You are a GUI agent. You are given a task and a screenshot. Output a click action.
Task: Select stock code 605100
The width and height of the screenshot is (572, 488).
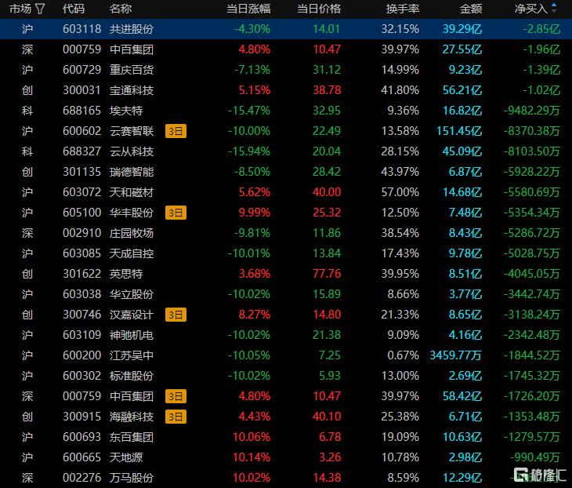pyautogui.click(x=81, y=213)
